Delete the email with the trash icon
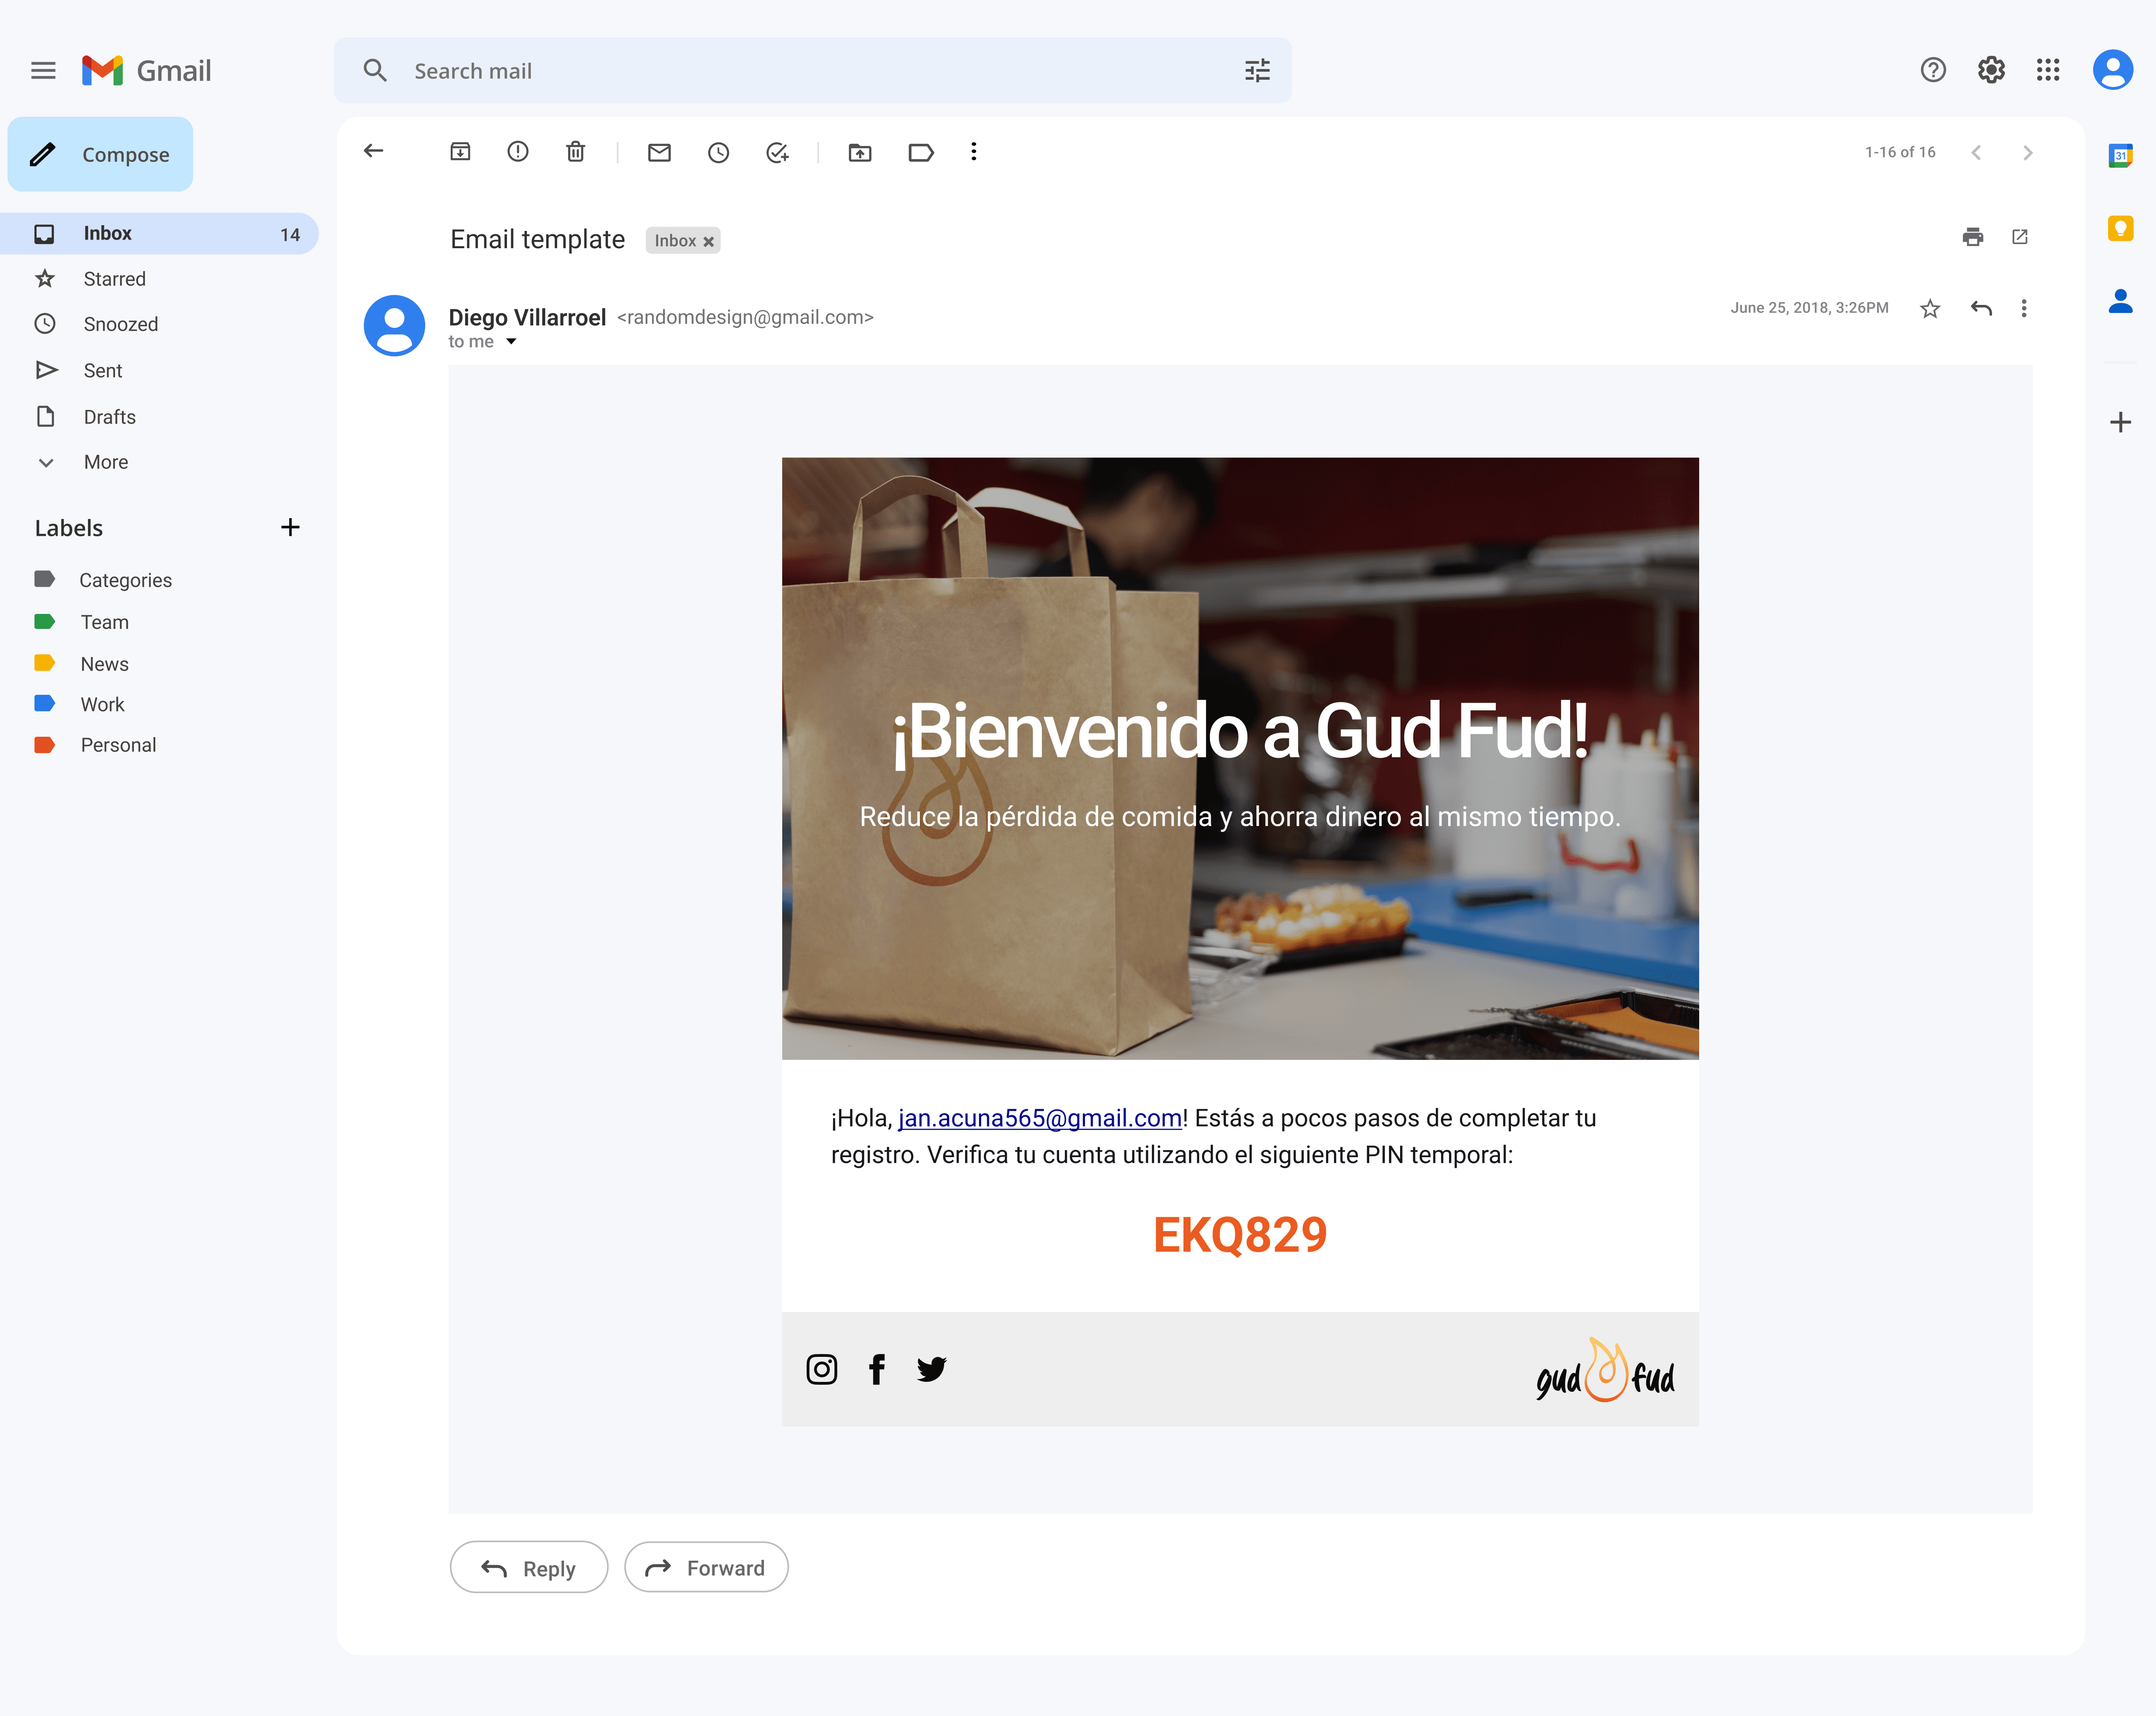Viewport: 2156px width, 1716px height. [575, 152]
